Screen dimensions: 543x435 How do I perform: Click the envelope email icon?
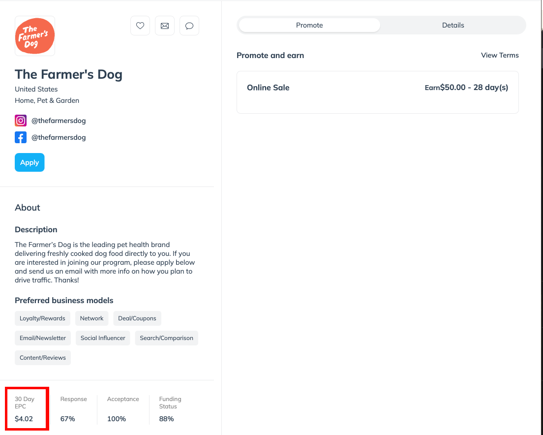pyautogui.click(x=165, y=26)
